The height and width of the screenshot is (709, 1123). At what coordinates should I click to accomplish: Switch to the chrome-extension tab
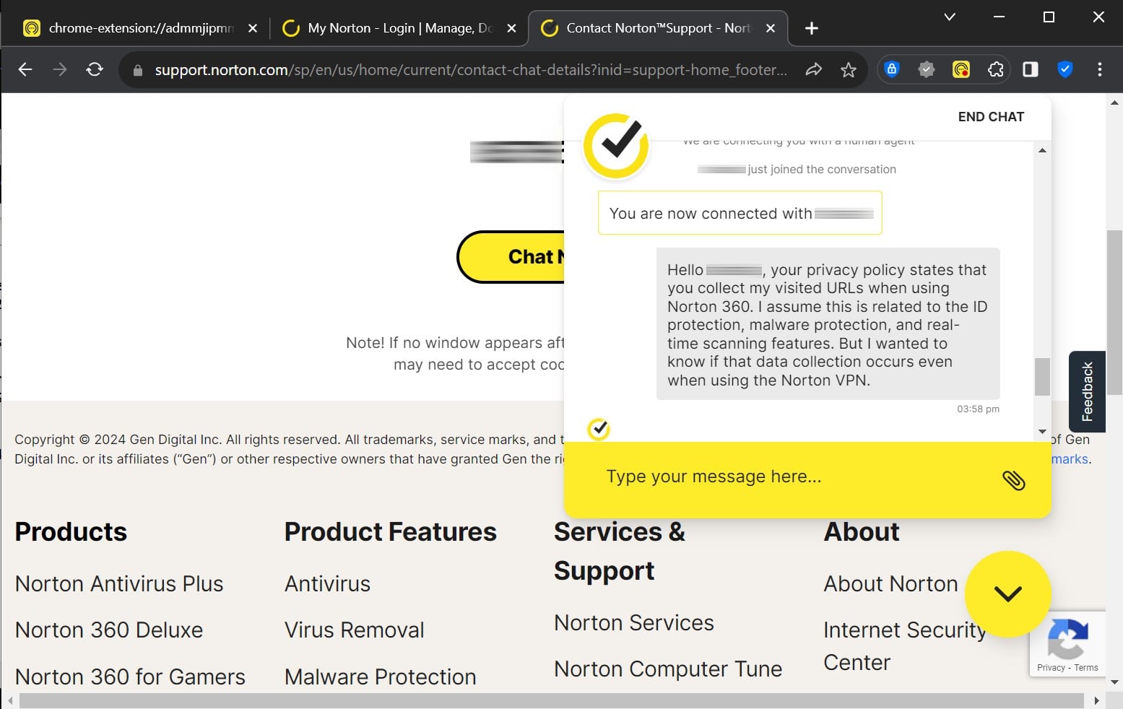pyautogui.click(x=140, y=28)
